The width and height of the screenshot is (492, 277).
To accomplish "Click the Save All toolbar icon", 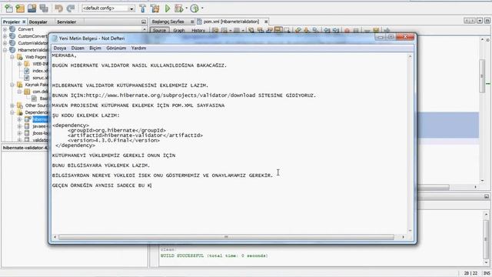I will (x=44, y=8).
